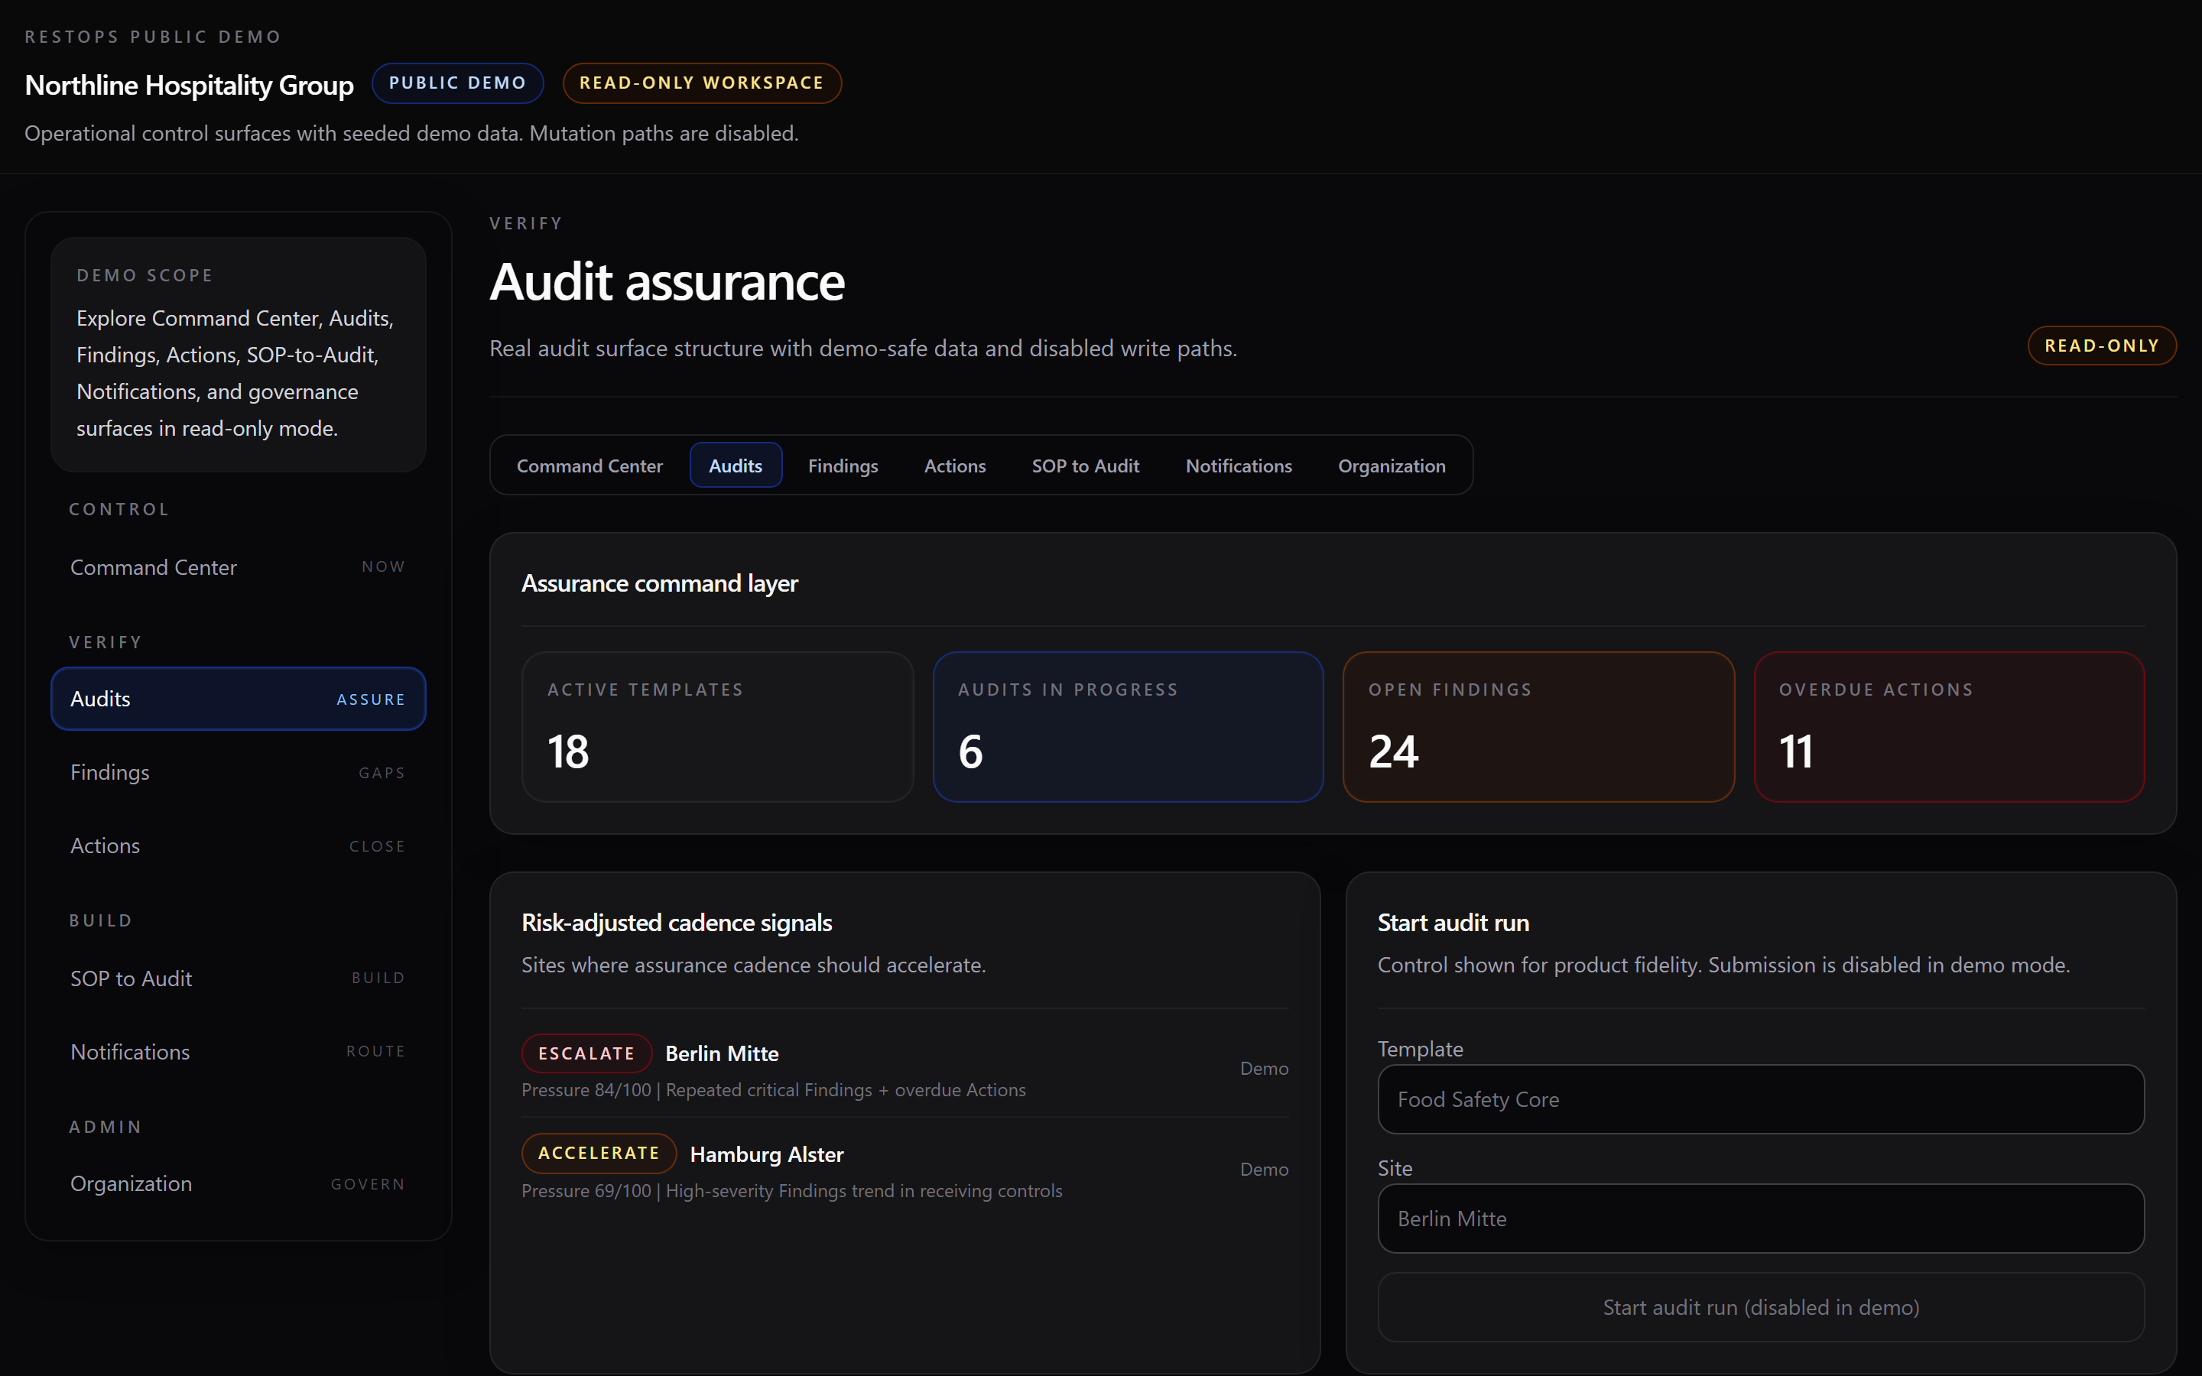Click the READ-ONLY WORKSPACE badge
The image size is (2202, 1376).
[702, 83]
